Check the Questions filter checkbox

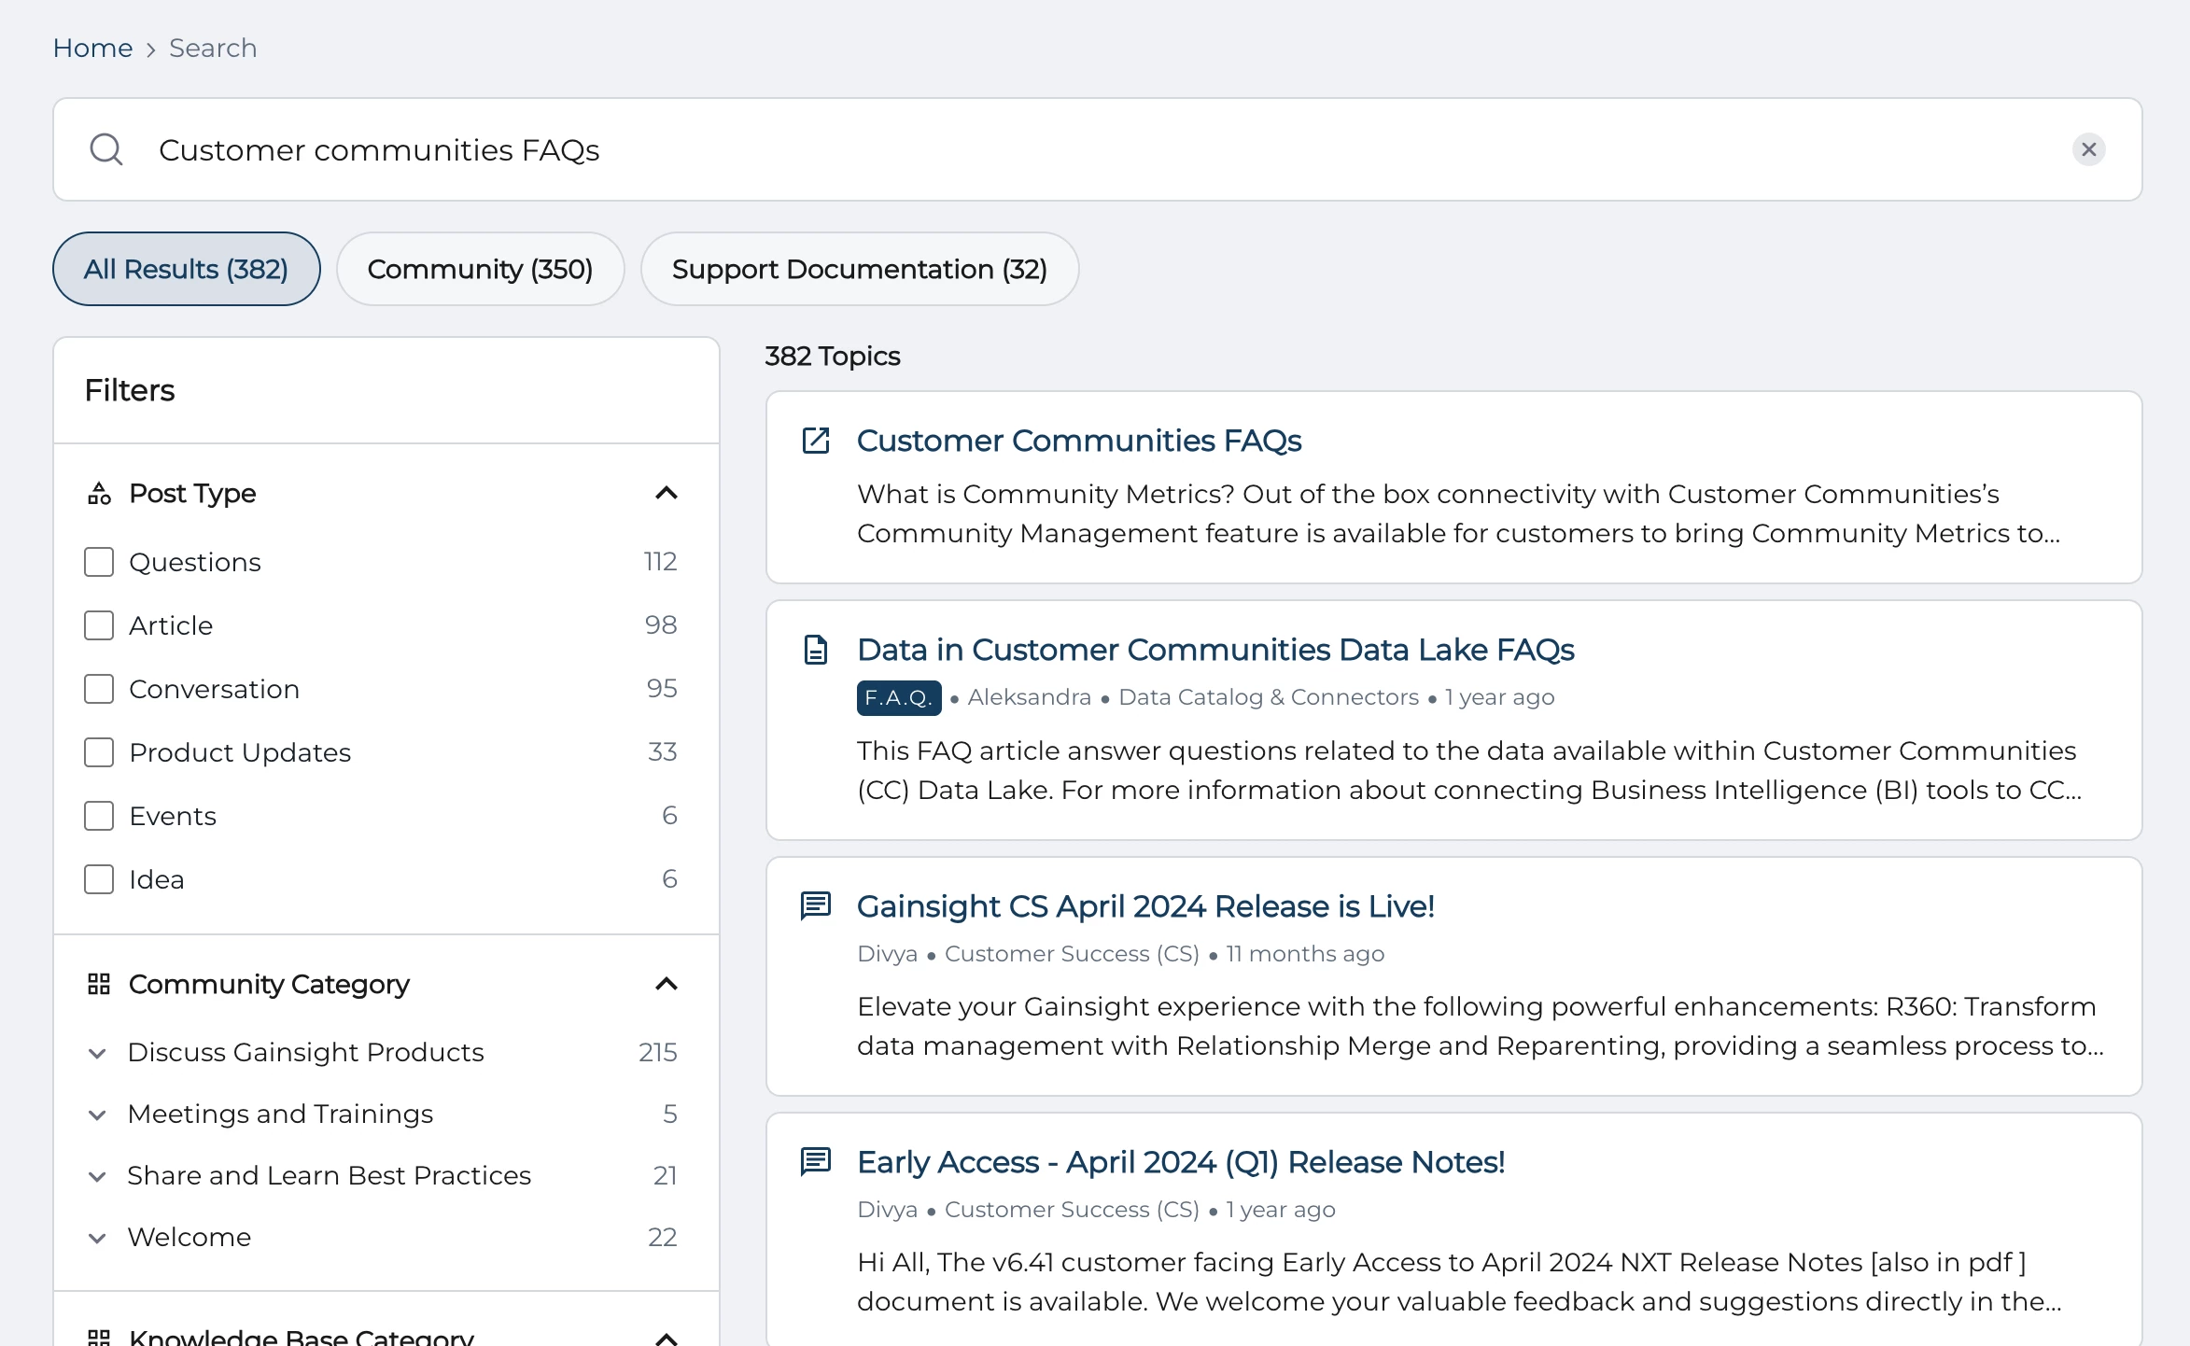[x=99, y=562]
